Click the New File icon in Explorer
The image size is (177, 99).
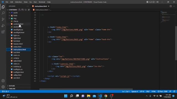(19, 10)
